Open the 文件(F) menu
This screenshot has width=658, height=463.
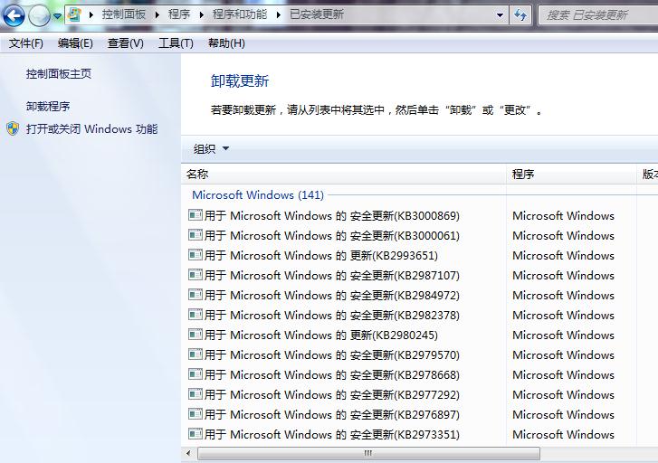tap(26, 43)
